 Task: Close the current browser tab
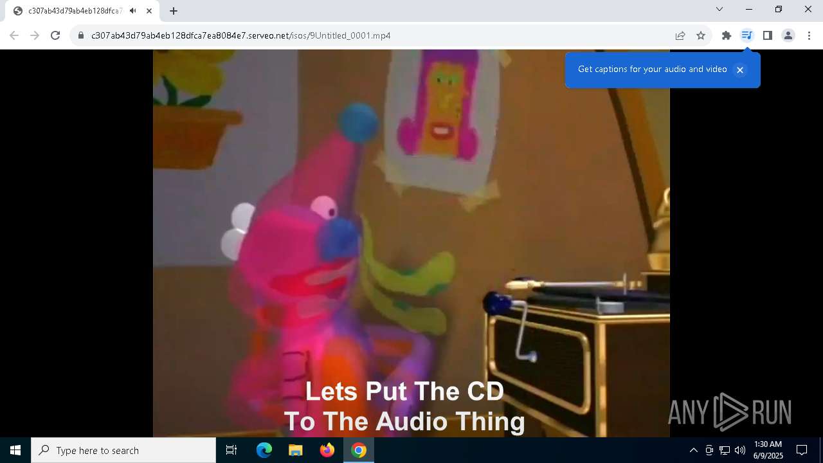click(x=149, y=11)
